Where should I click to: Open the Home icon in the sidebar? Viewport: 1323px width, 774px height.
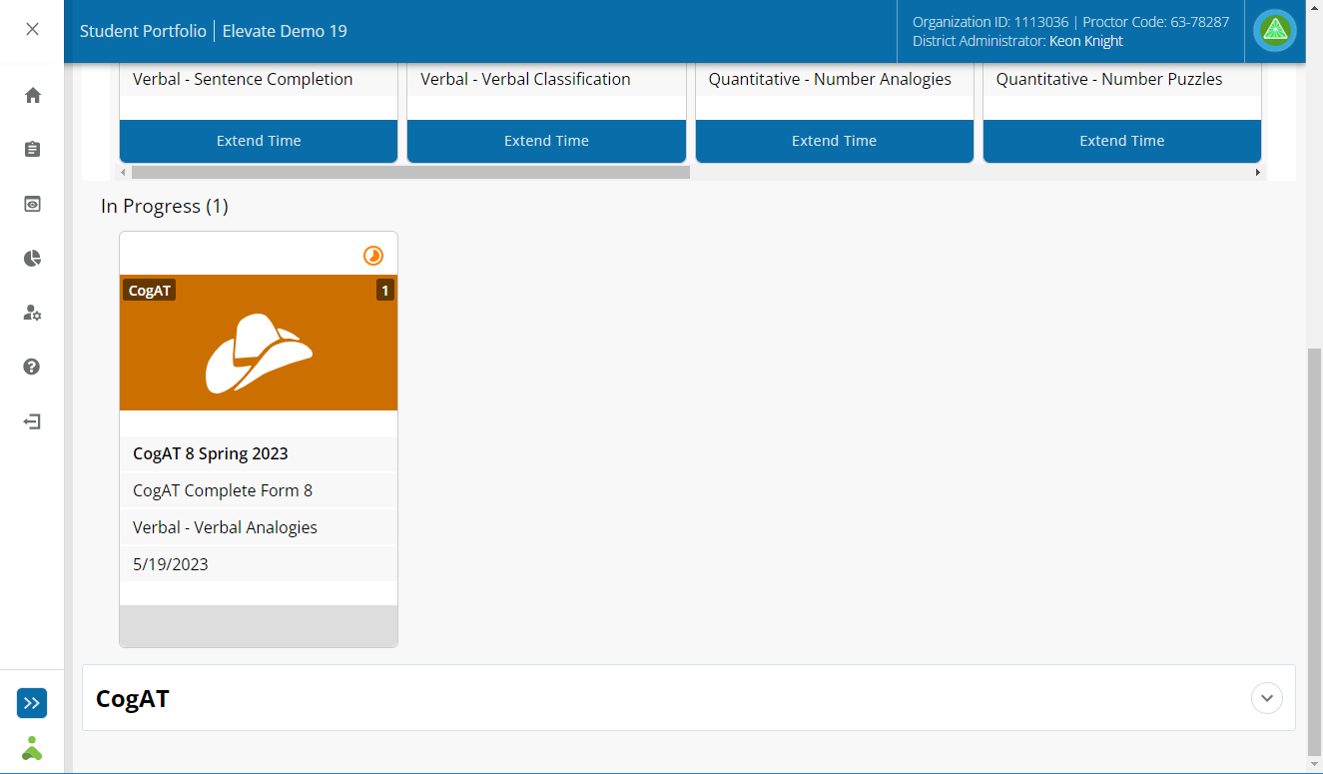(32, 96)
